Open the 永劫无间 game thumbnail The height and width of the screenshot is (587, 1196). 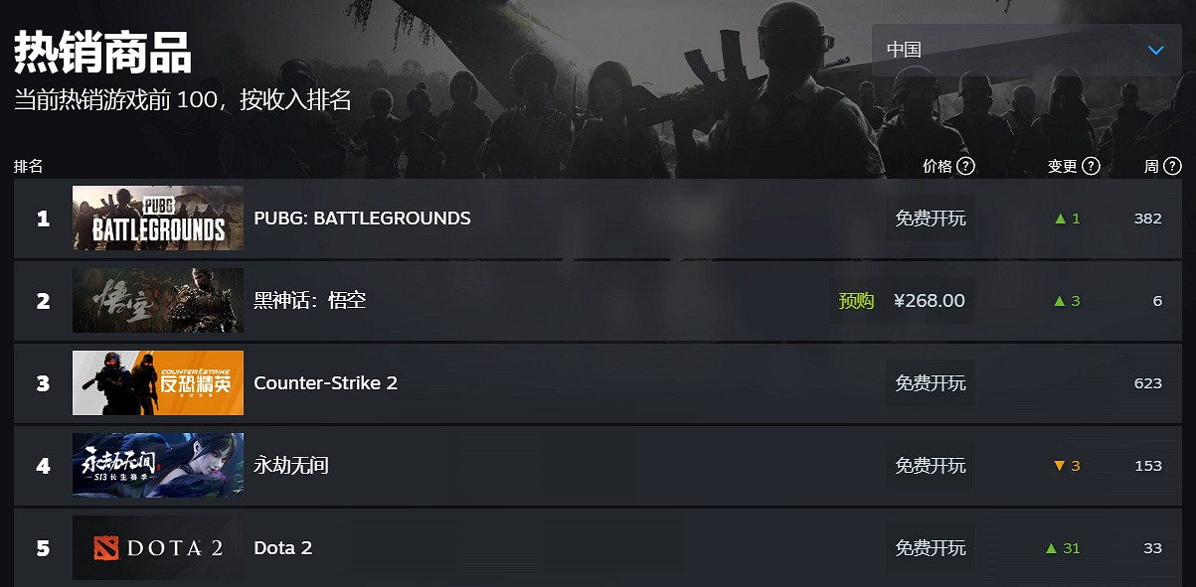[x=158, y=465]
